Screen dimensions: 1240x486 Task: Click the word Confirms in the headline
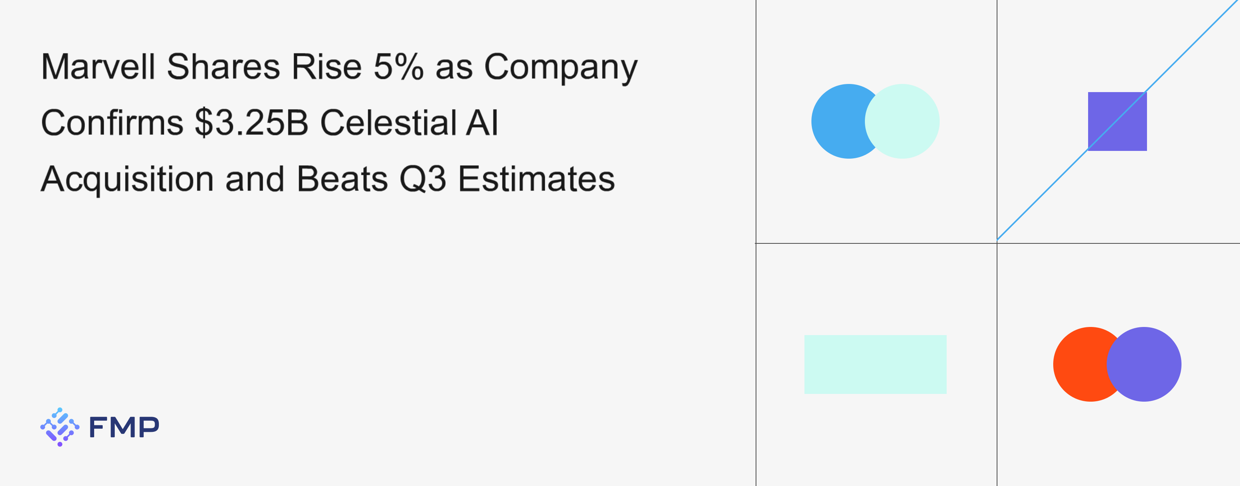(112, 123)
